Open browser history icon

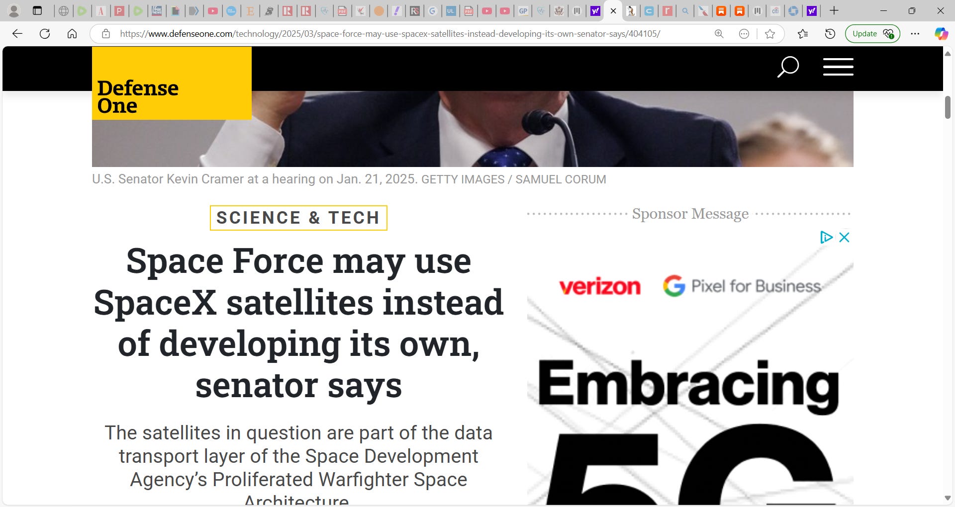coord(830,34)
